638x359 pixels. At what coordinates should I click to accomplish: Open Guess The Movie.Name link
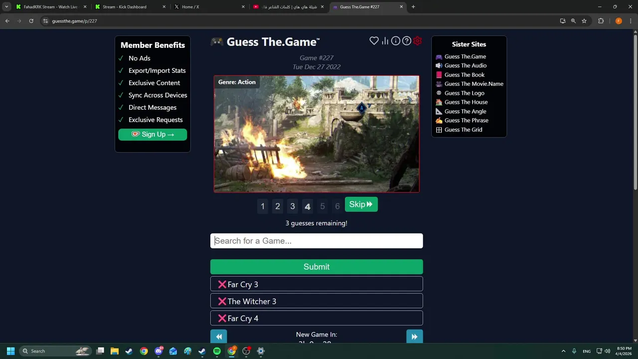tap(474, 84)
